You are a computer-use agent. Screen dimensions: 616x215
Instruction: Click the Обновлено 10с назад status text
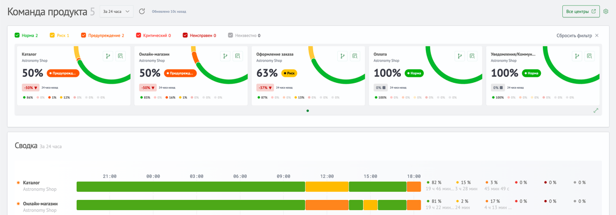pos(169,12)
